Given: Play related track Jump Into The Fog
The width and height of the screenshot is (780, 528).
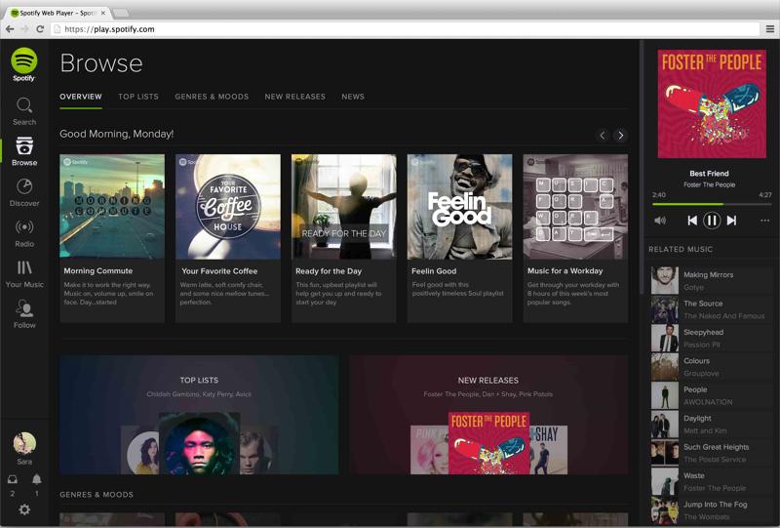Looking at the screenshot, I should click(712, 510).
